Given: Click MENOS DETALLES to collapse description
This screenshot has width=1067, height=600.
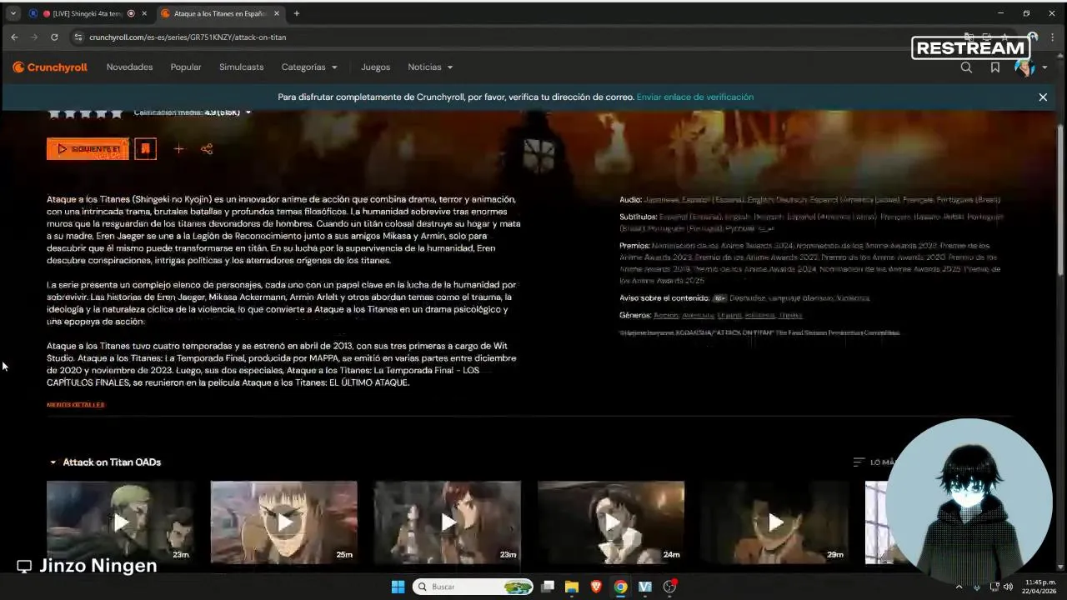Looking at the screenshot, I should pos(76,405).
